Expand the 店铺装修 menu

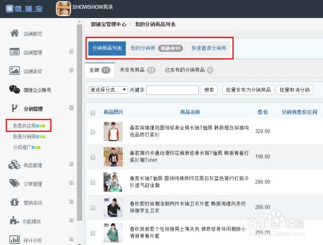tap(71, 70)
